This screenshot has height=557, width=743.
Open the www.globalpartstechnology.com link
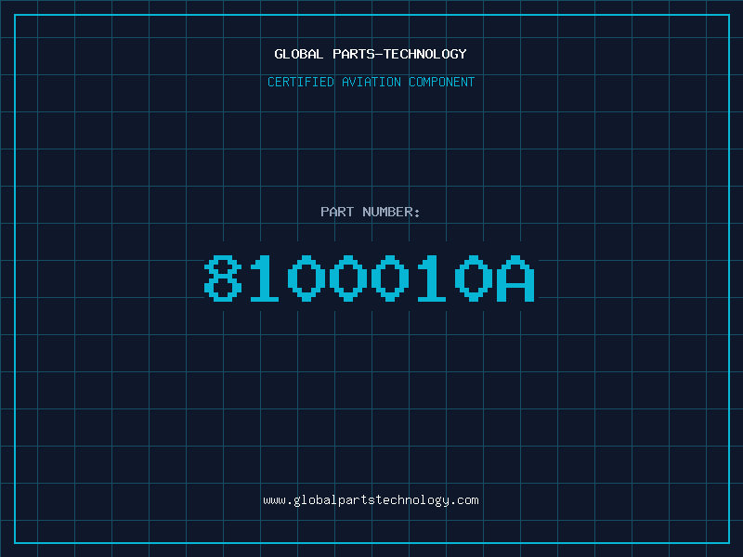(x=371, y=500)
